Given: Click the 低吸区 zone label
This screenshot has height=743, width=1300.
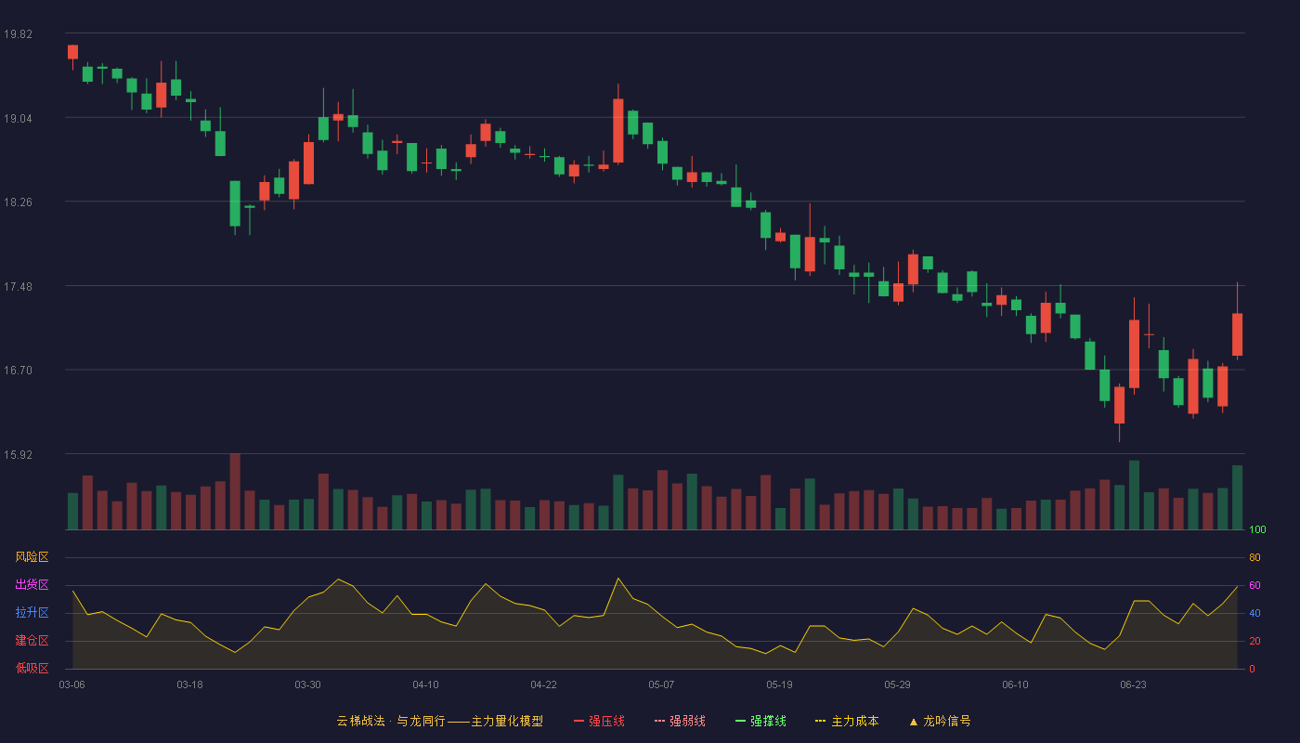Looking at the screenshot, I should click(32, 668).
